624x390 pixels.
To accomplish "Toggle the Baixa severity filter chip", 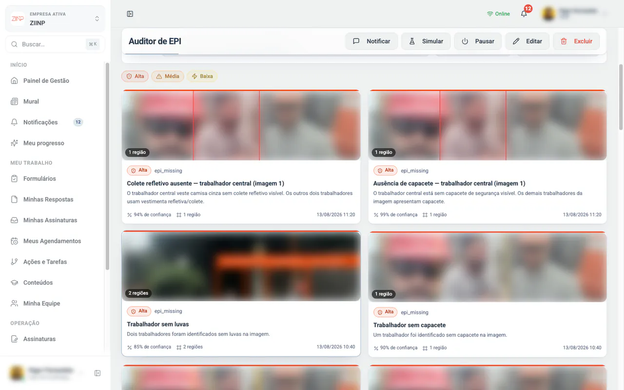I will pyautogui.click(x=202, y=77).
